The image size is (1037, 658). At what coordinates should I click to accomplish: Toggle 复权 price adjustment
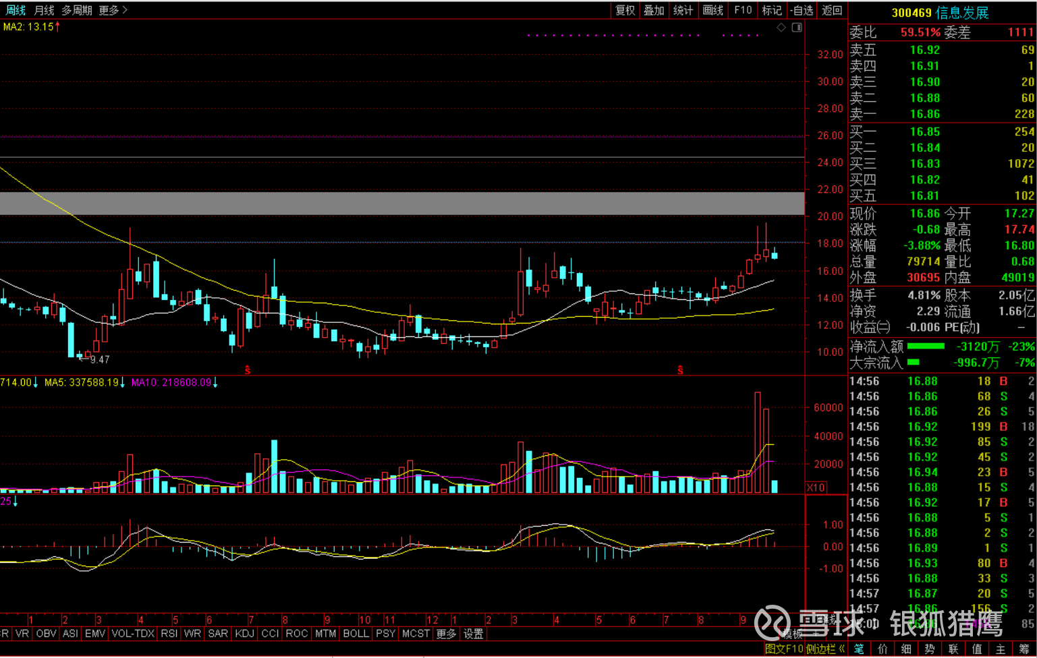(625, 10)
